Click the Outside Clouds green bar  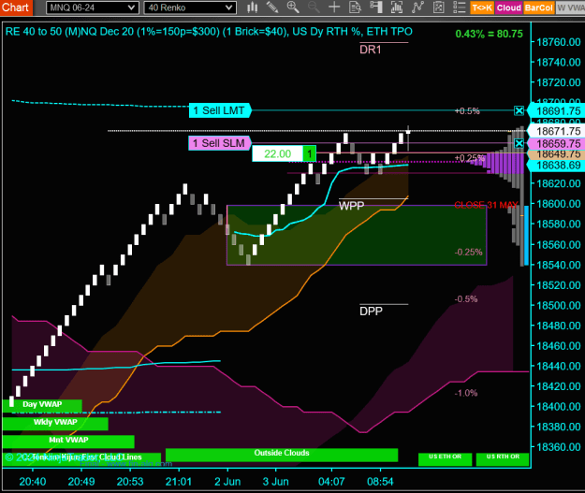click(x=282, y=455)
